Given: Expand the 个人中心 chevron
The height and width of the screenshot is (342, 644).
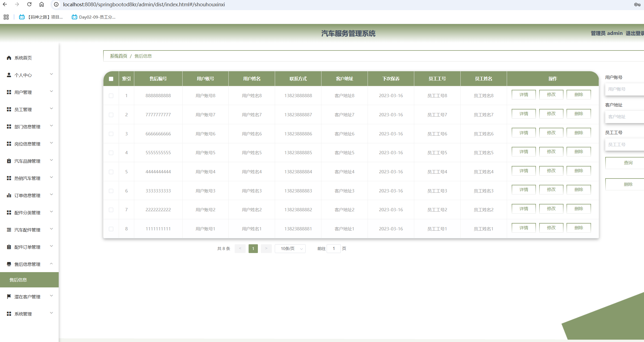Looking at the screenshot, I should point(51,74).
